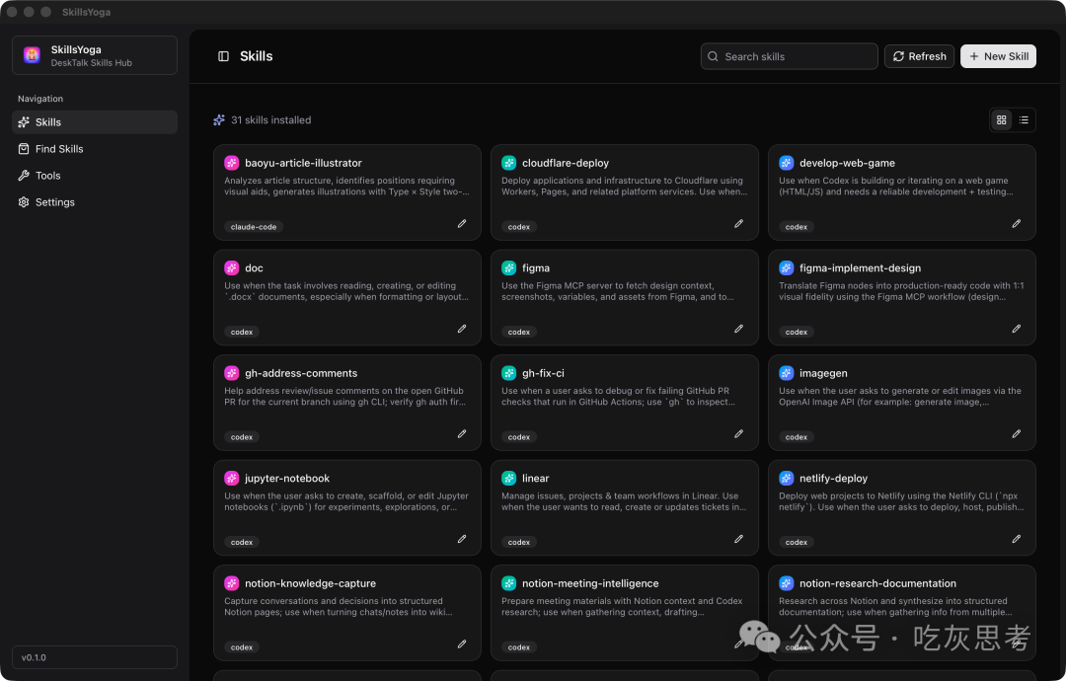The height and width of the screenshot is (681, 1066).
Task: Edit the linear skill
Action: click(x=739, y=539)
